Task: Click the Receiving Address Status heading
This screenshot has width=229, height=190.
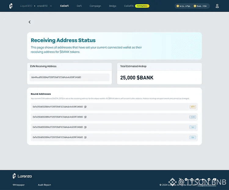Action: point(63,40)
